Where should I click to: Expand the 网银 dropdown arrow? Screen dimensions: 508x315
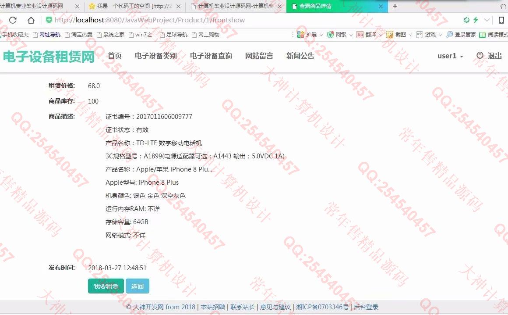(350, 35)
